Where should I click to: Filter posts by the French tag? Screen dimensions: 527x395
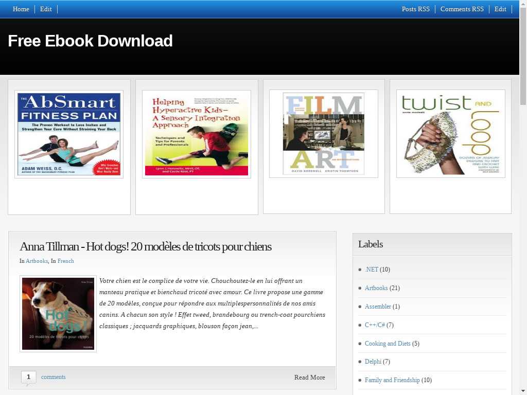point(65,261)
